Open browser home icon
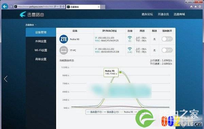Image resolution: width=204 pixels, height=129 pixels. pyautogui.click(x=191, y=7)
